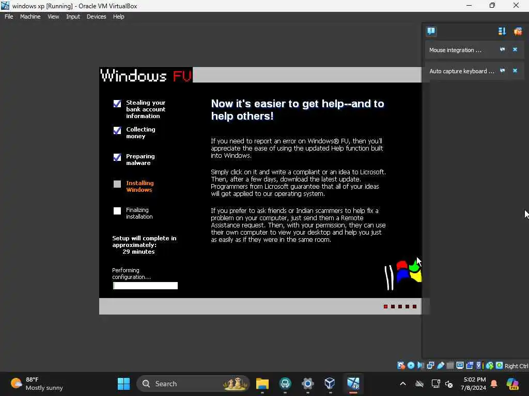This screenshot has width=529, height=396.
Task: Expand the Auto capture keyboard notification details
Action: point(502,71)
